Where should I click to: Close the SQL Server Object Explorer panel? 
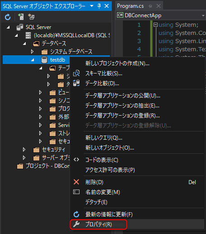[x=107, y=6]
